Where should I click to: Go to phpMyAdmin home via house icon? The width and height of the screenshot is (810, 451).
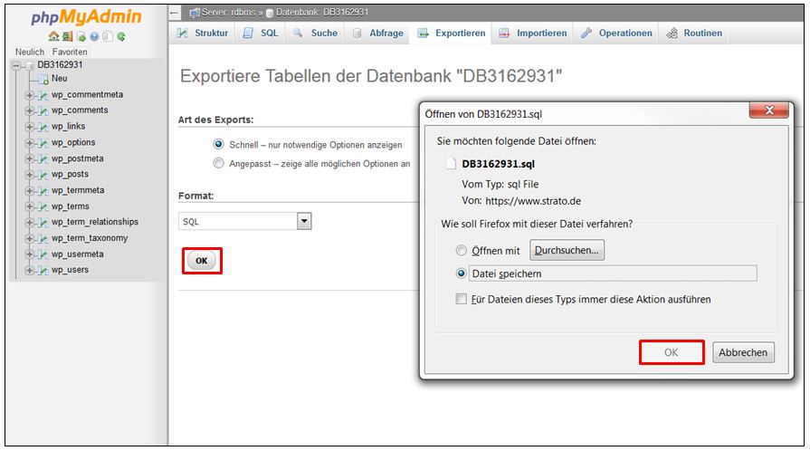pos(53,36)
